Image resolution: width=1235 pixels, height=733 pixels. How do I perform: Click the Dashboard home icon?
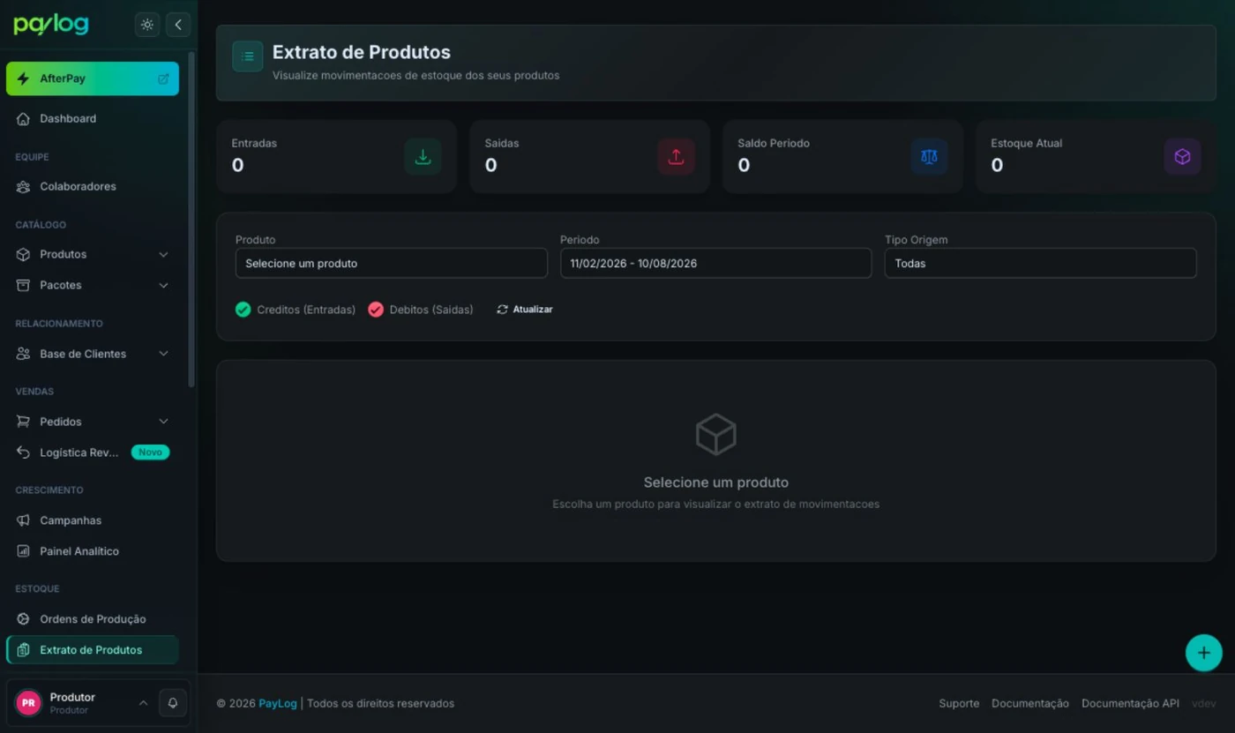click(24, 119)
